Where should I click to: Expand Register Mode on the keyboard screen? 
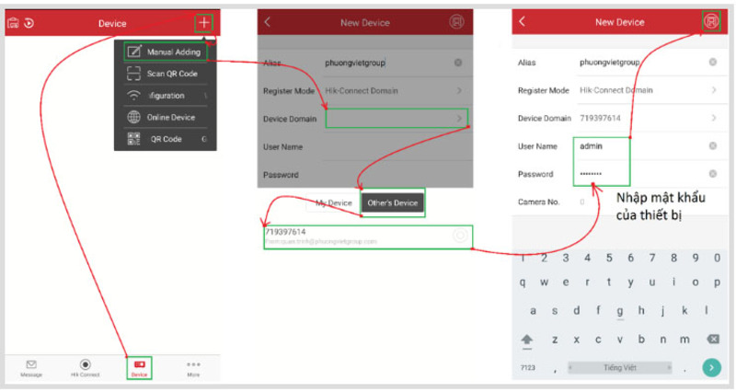[x=713, y=90]
